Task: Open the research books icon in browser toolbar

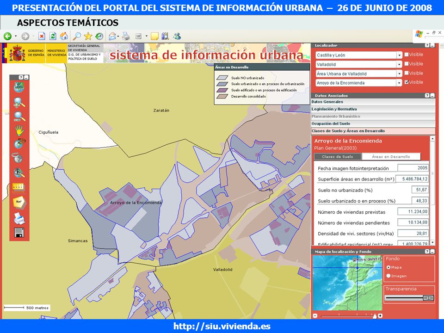Action: [165, 36]
